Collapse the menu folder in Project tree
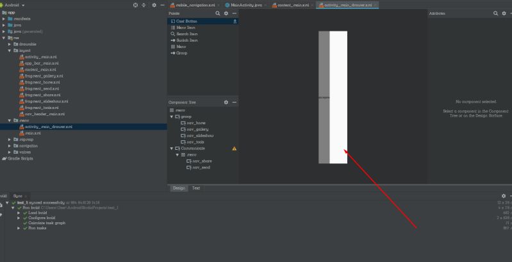The image size is (512, 262). click(x=10, y=120)
